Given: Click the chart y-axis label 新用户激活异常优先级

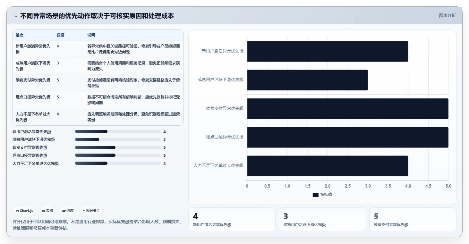Looking at the screenshot, I should (x=223, y=51).
